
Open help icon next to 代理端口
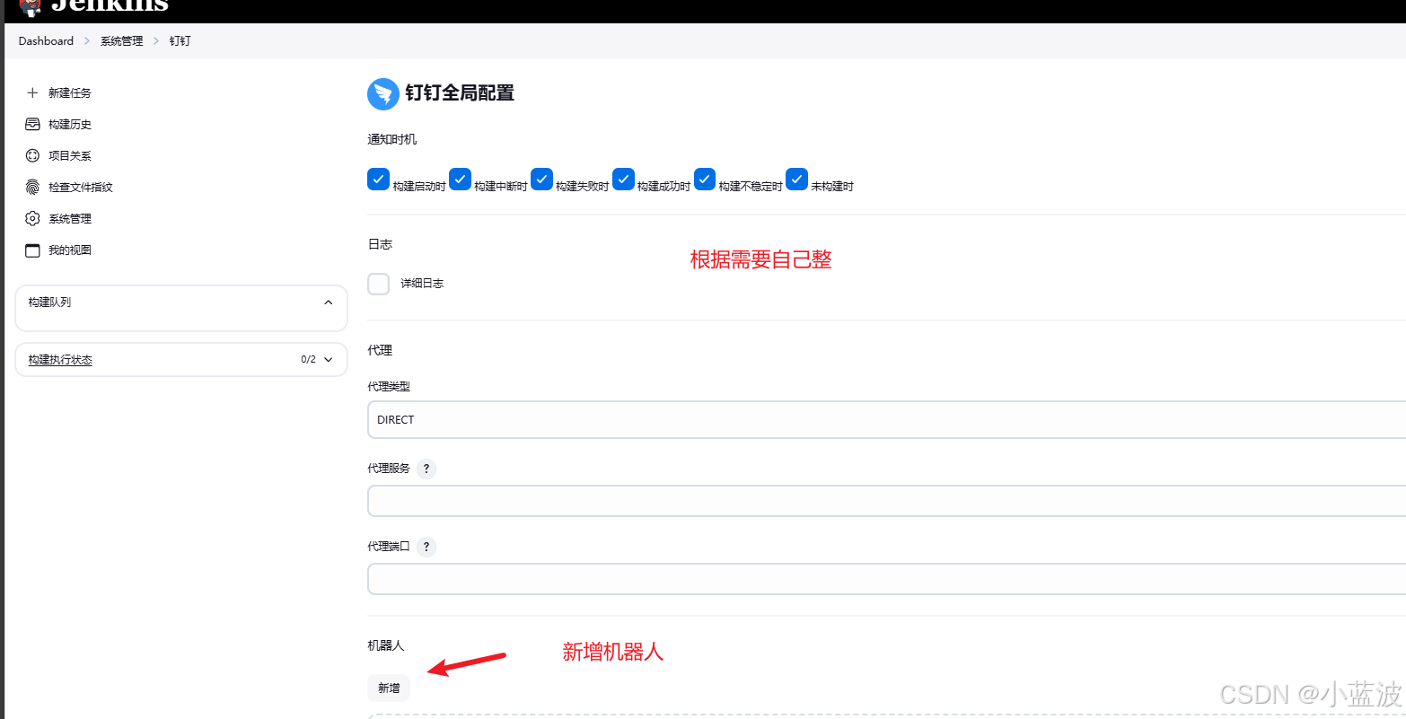(x=426, y=547)
